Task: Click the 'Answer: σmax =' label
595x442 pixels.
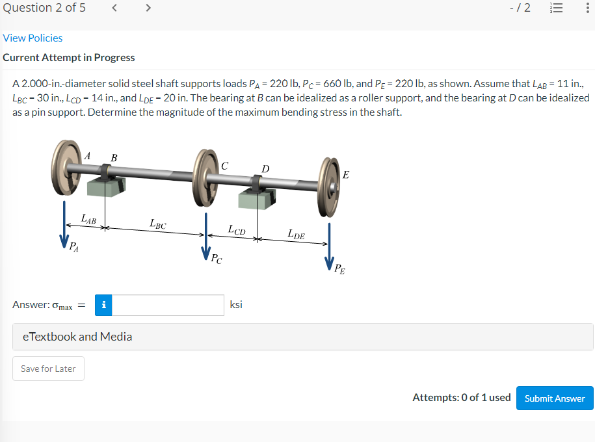Action: [x=49, y=305]
